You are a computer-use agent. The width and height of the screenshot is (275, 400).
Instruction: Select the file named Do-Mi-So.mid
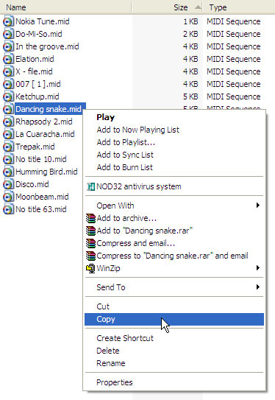(39, 34)
